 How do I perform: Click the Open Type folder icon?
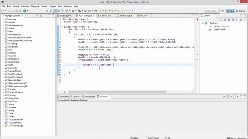(96, 11)
